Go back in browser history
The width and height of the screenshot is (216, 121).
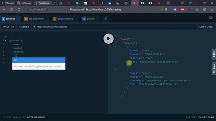pyautogui.click(x=4, y=9)
